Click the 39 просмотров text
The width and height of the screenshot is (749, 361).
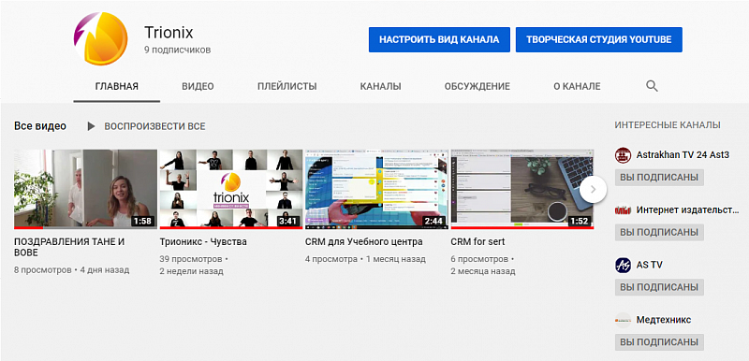click(191, 259)
